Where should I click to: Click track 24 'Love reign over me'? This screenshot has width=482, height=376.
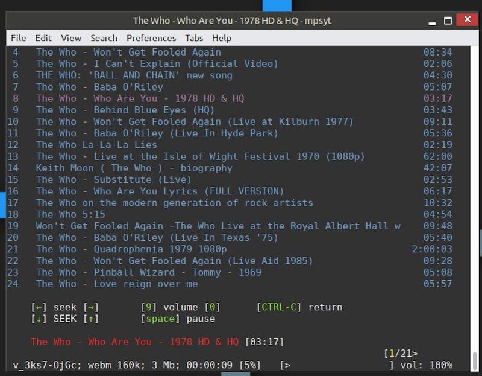[116, 284]
